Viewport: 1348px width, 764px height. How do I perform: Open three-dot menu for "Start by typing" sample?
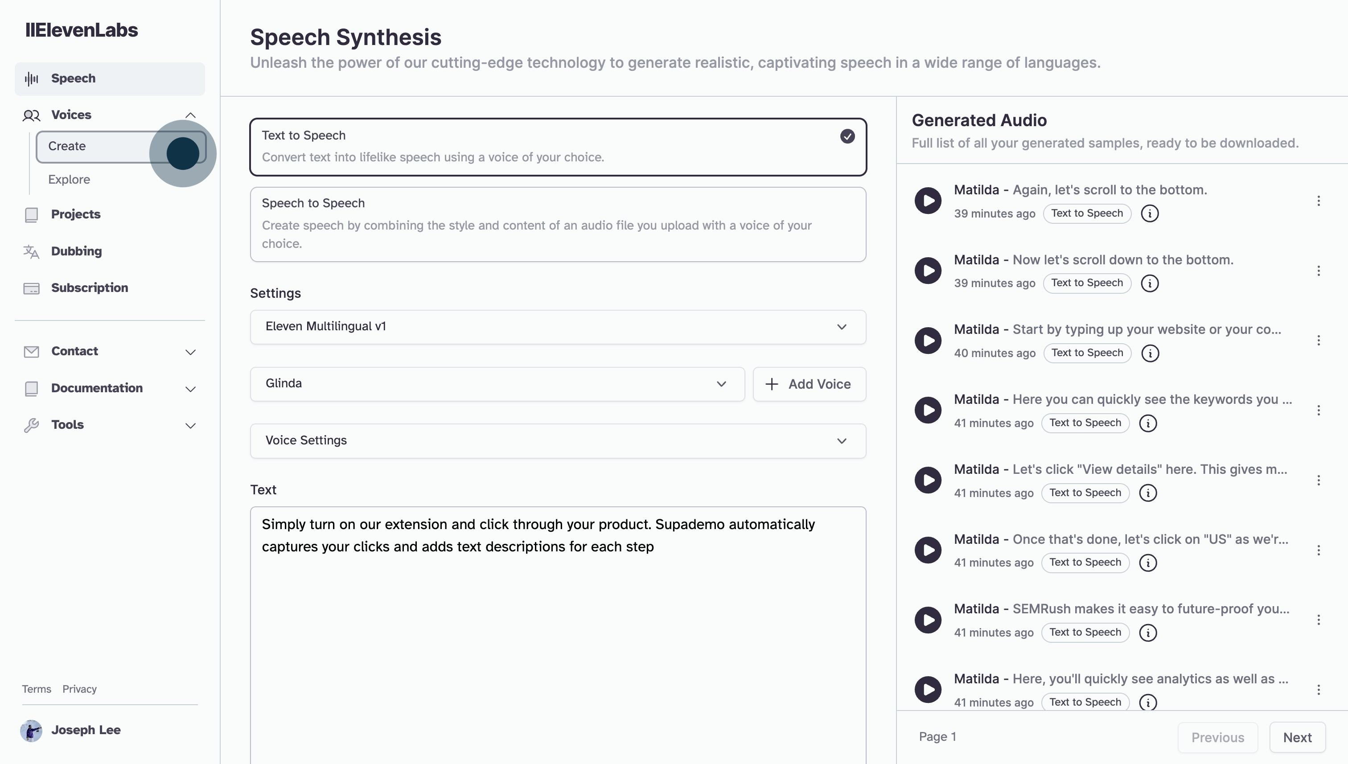tap(1318, 341)
